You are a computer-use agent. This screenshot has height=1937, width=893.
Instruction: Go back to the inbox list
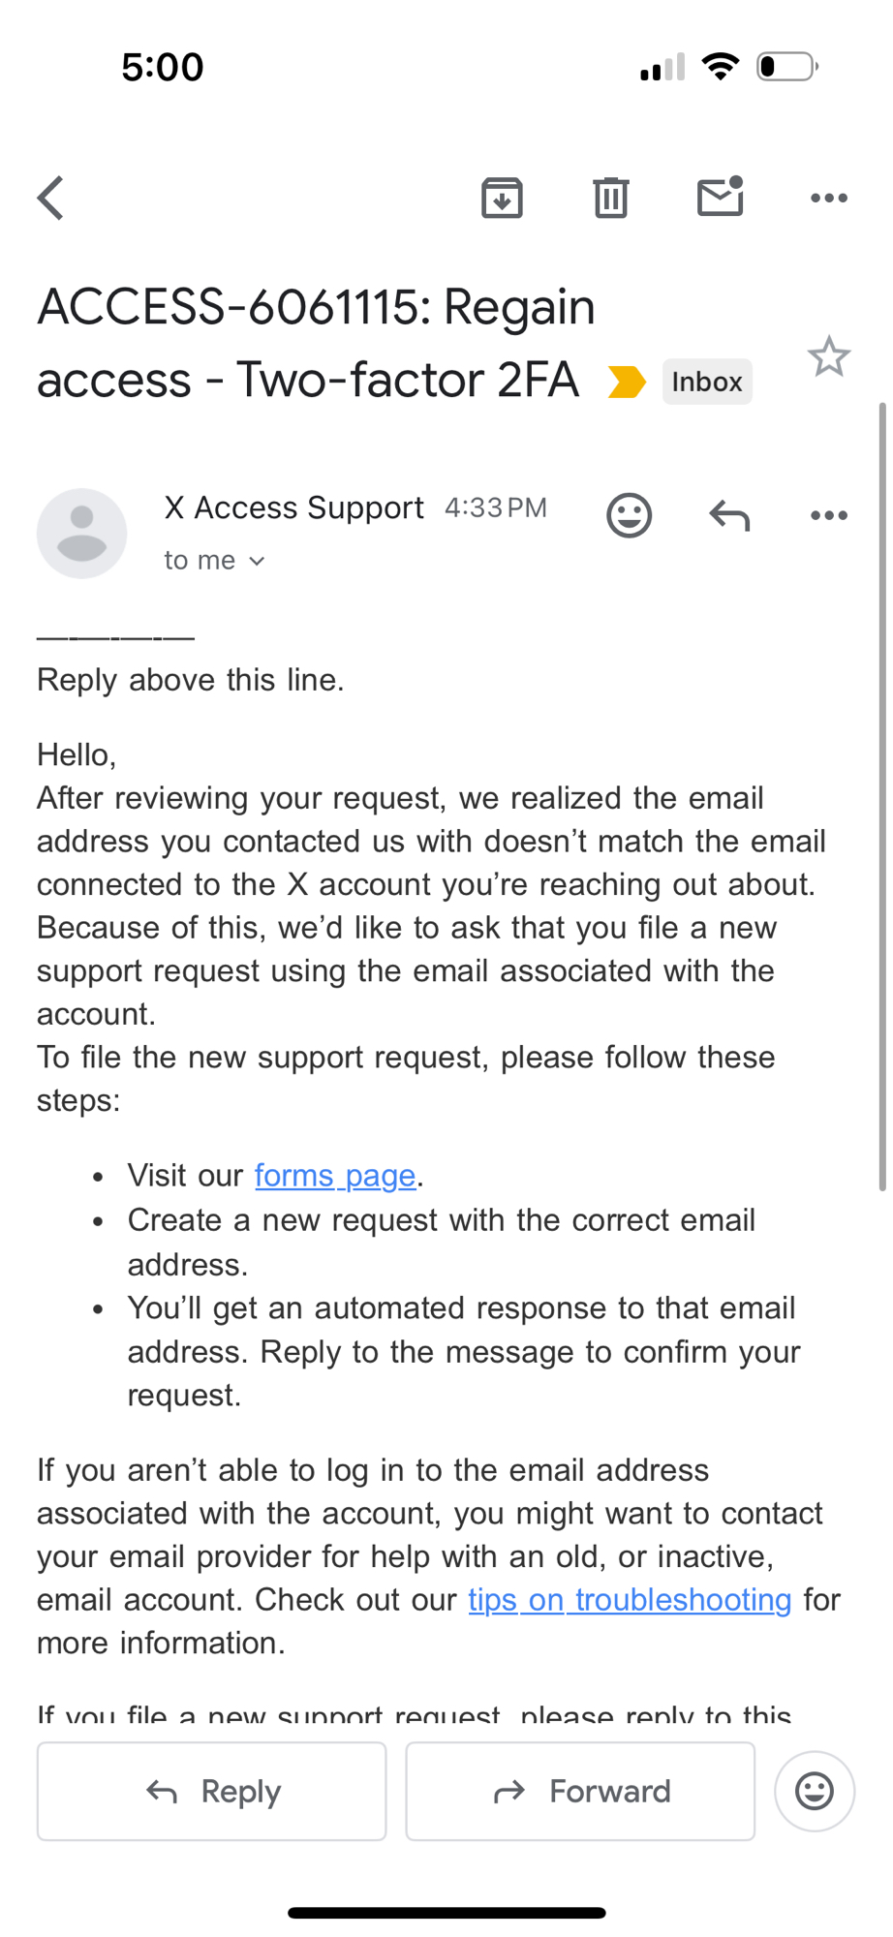tap(51, 199)
